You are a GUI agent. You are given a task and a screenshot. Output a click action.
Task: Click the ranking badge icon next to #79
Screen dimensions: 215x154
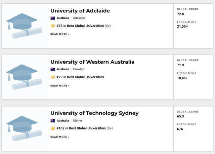(x=53, y=77)
